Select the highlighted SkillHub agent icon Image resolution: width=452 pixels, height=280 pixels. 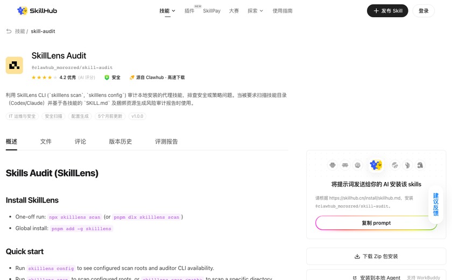pyautogui.click(x=376, y=165)
